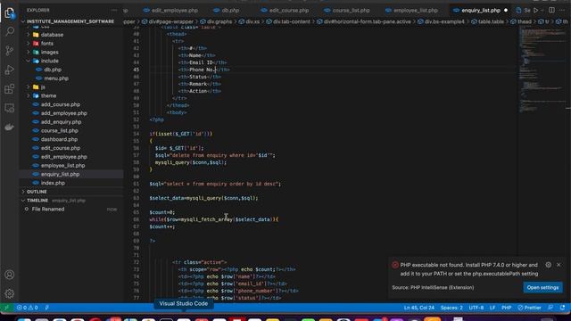Open the Search view in activity bar

tap(10, 31)
